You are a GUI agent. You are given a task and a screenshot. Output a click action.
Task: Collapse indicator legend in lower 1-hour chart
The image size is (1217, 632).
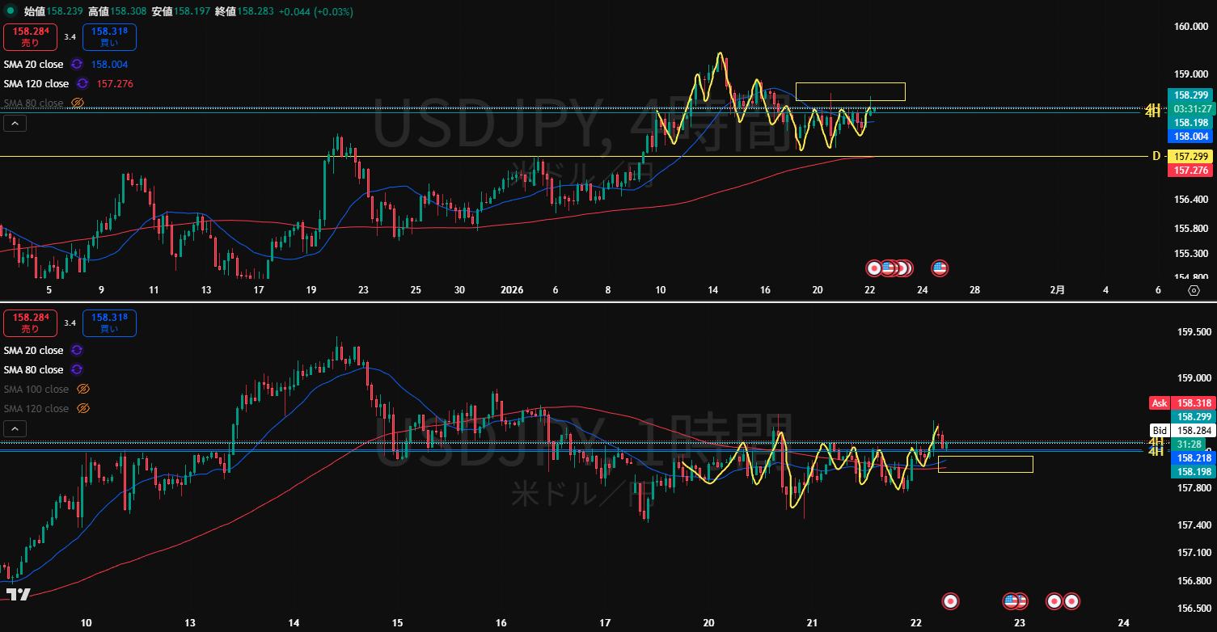pyautogui.click(x=15, y=429)
